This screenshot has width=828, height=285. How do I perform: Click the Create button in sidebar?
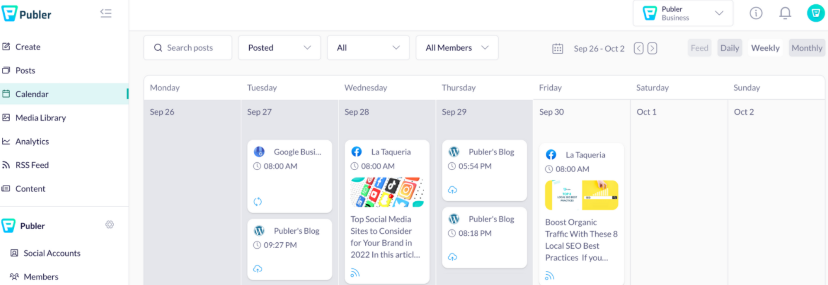coord(28,47)
